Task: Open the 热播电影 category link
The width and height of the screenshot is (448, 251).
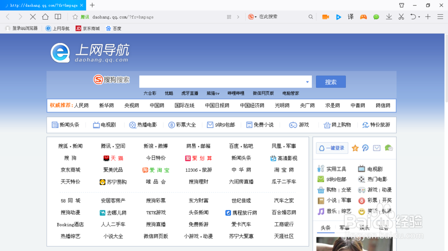Action: click(143, 125)
